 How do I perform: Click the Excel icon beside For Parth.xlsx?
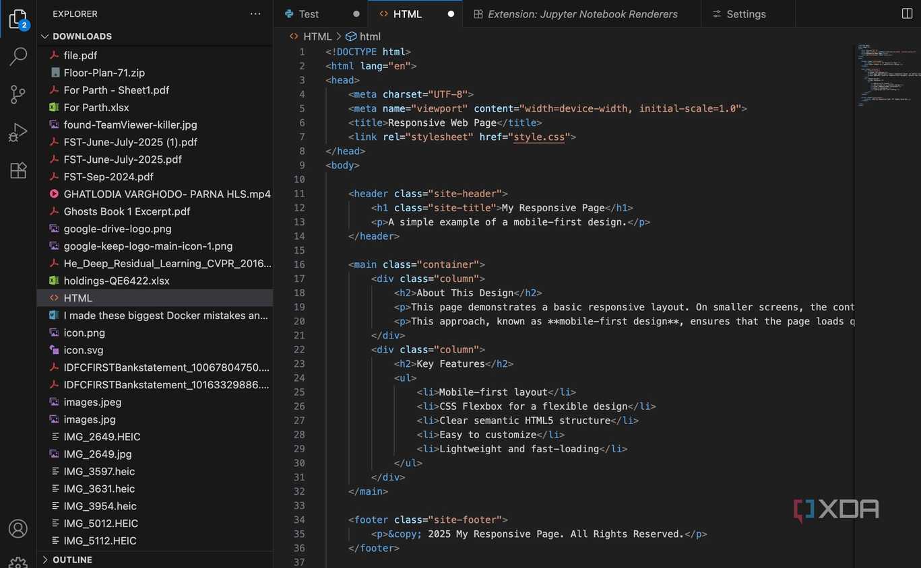coord(54,107)
